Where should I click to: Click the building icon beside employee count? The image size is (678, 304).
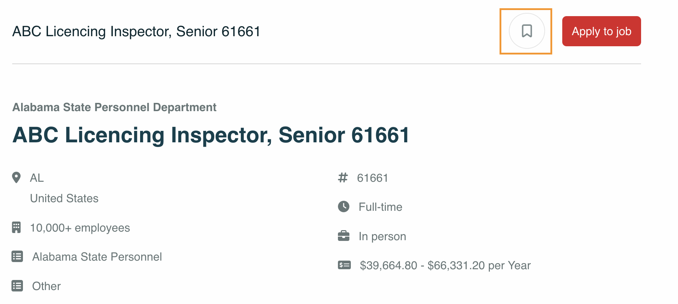[16, 227]
